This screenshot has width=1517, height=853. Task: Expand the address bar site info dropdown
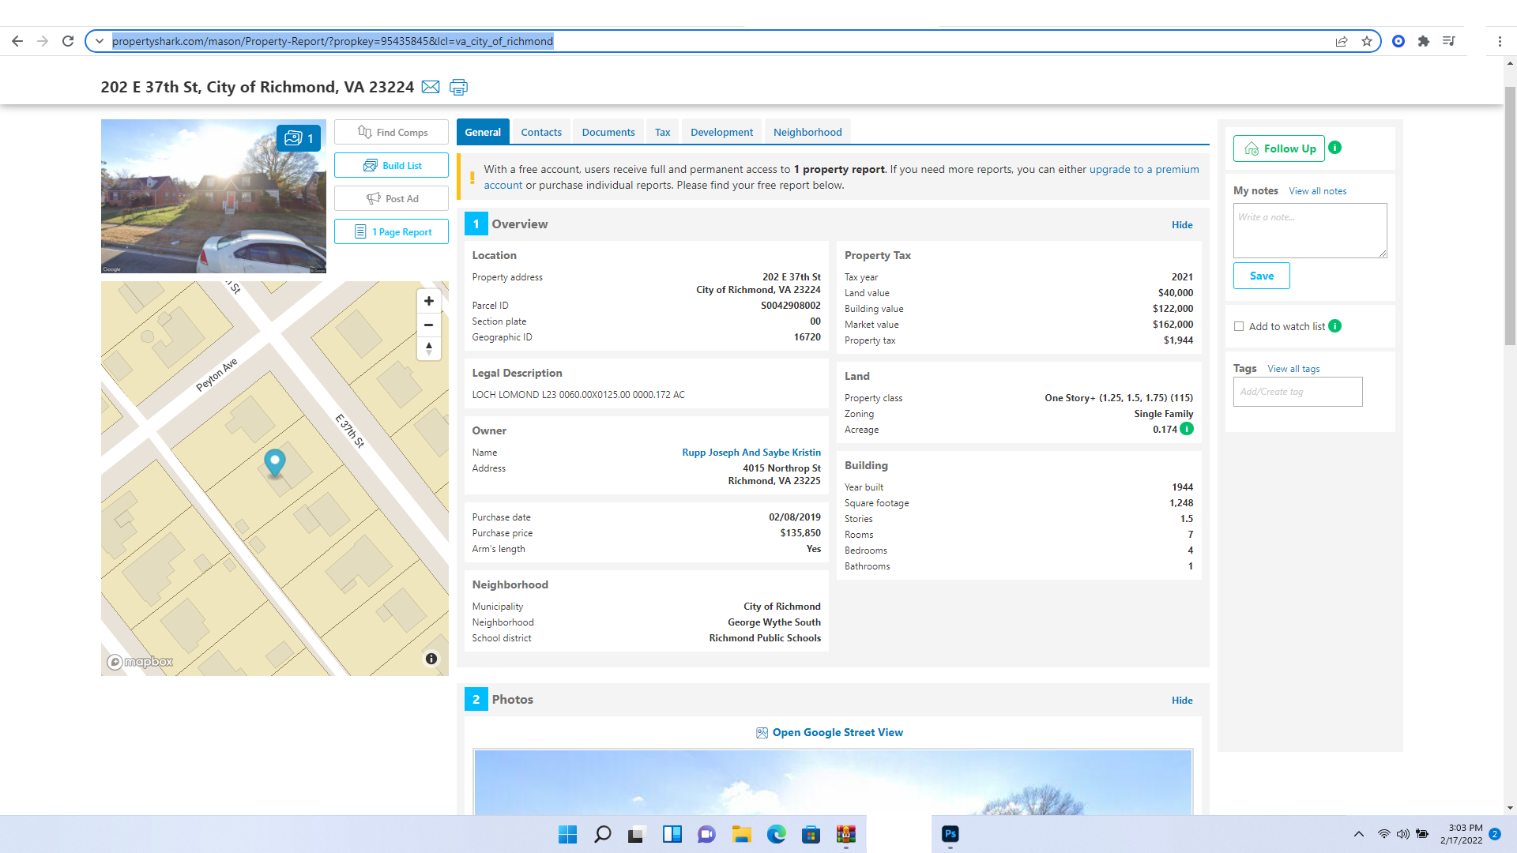tap(100, 41)
